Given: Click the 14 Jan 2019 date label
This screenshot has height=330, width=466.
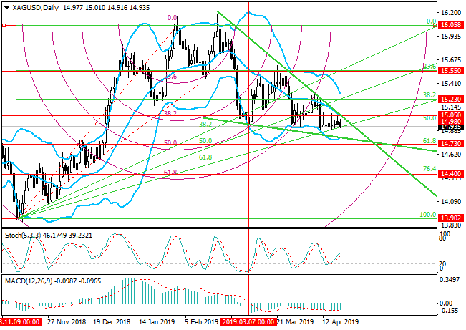Looking at the screenshot, I should click(157, 322).
